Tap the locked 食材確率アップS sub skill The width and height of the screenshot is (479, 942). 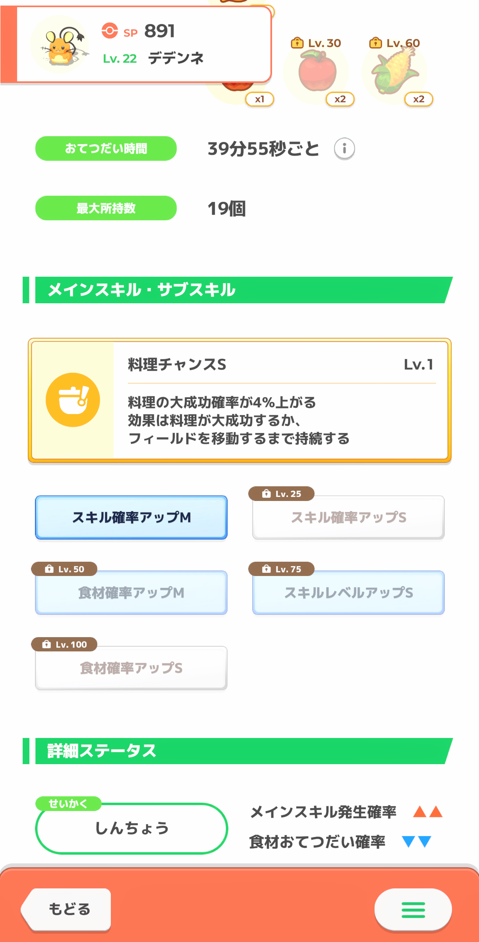point(131,668)
